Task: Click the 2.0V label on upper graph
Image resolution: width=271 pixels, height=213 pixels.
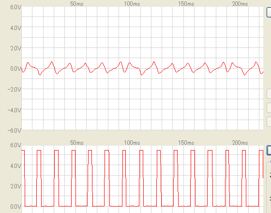Action: click(x=15, y=48)
